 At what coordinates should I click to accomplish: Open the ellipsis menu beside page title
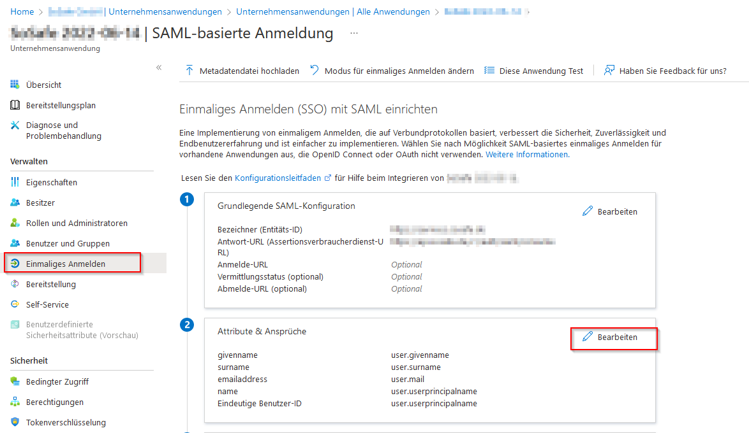coord(354,33)
